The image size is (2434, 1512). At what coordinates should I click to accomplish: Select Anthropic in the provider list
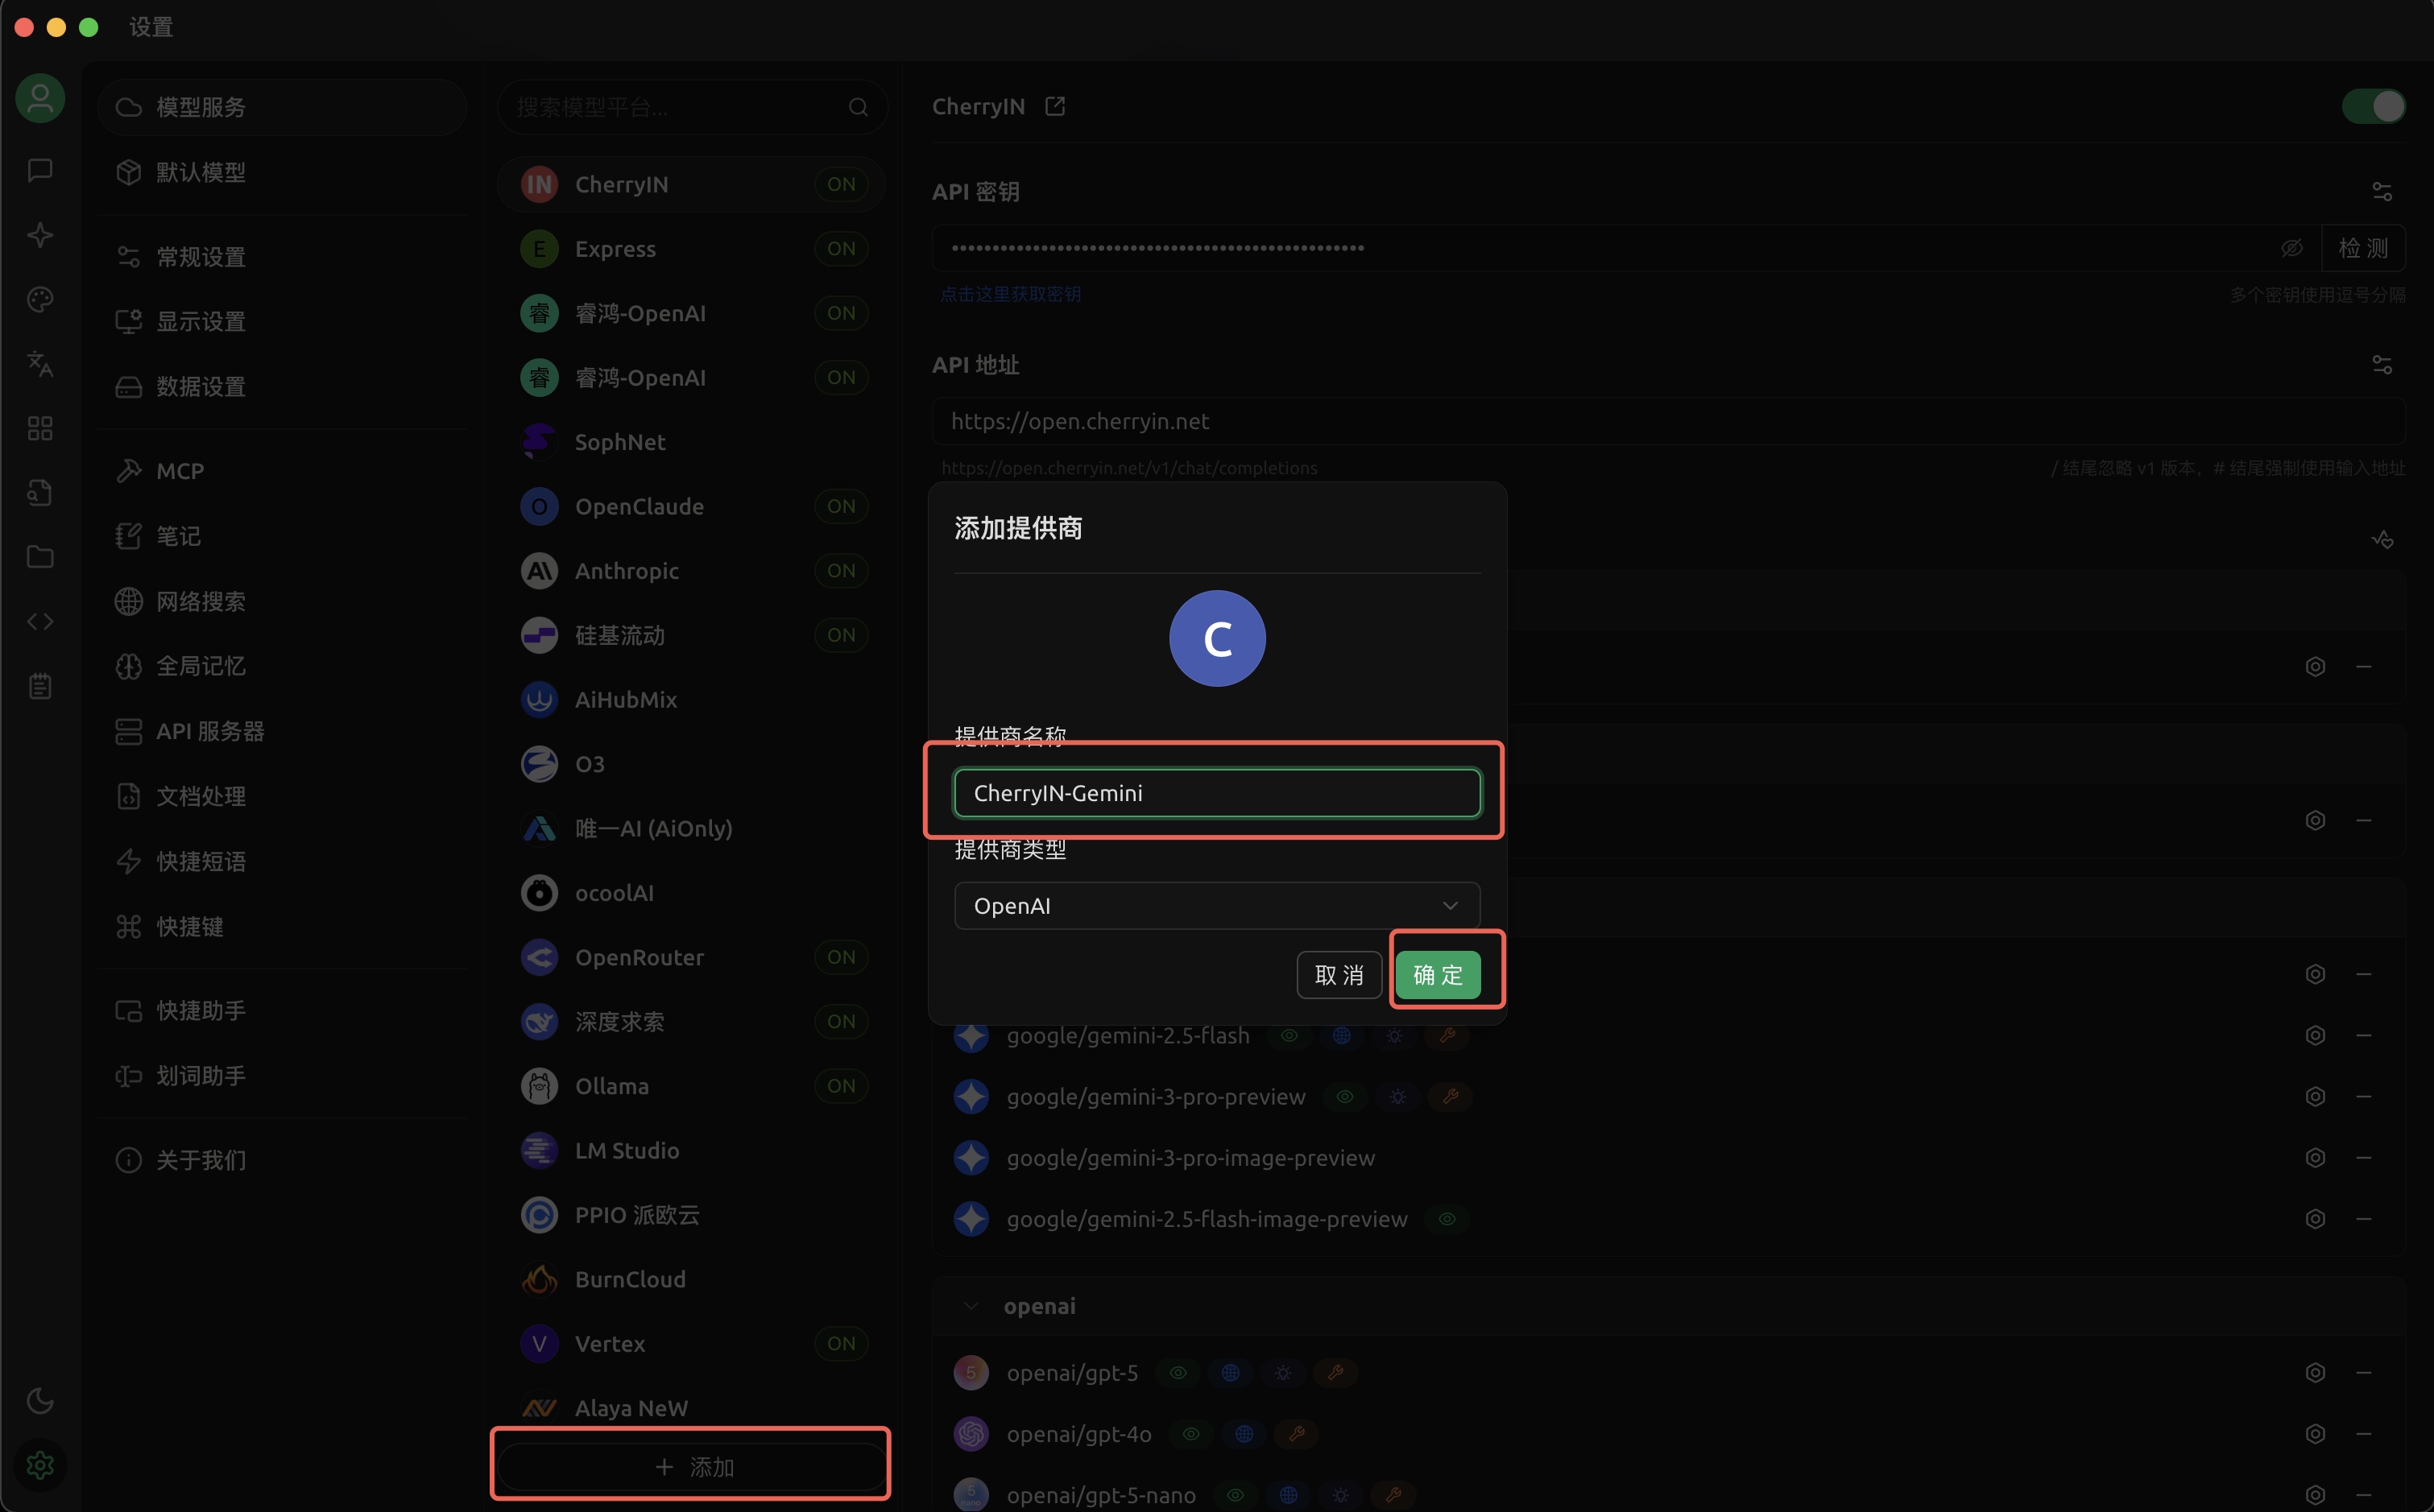pyautogui.click(x=627, y=571)
